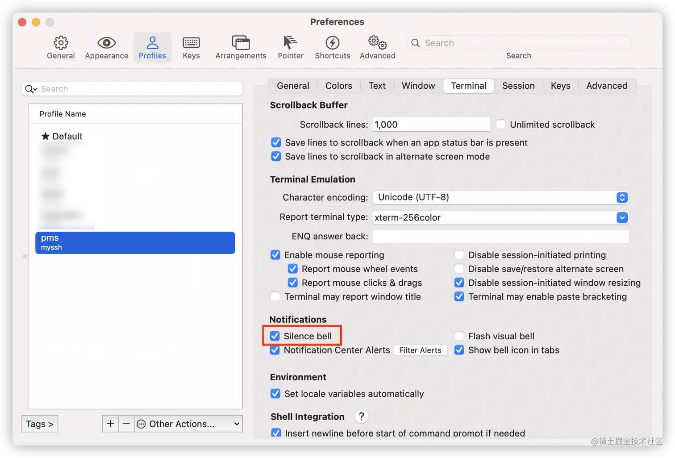Toggle Save lines in alternate screen mode

(x=276, y=156)
